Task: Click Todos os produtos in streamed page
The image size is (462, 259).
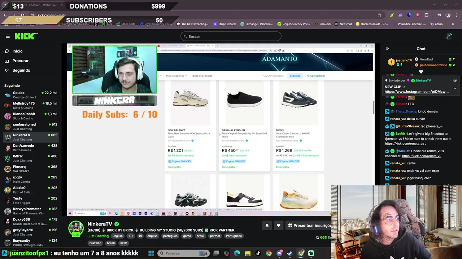Action: 202,76
